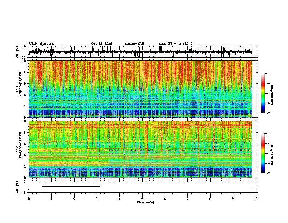The image size is (288, 223).
Task: Click the ch.1 color scale bar
Action: coord(263,93)
